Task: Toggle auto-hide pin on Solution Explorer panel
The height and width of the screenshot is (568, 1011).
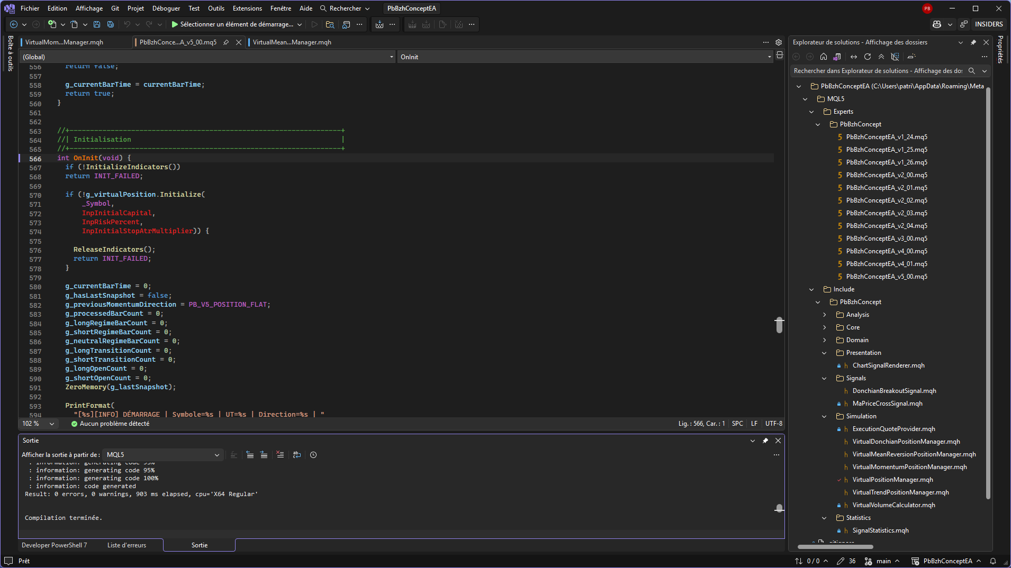Action: click(973, 42)
